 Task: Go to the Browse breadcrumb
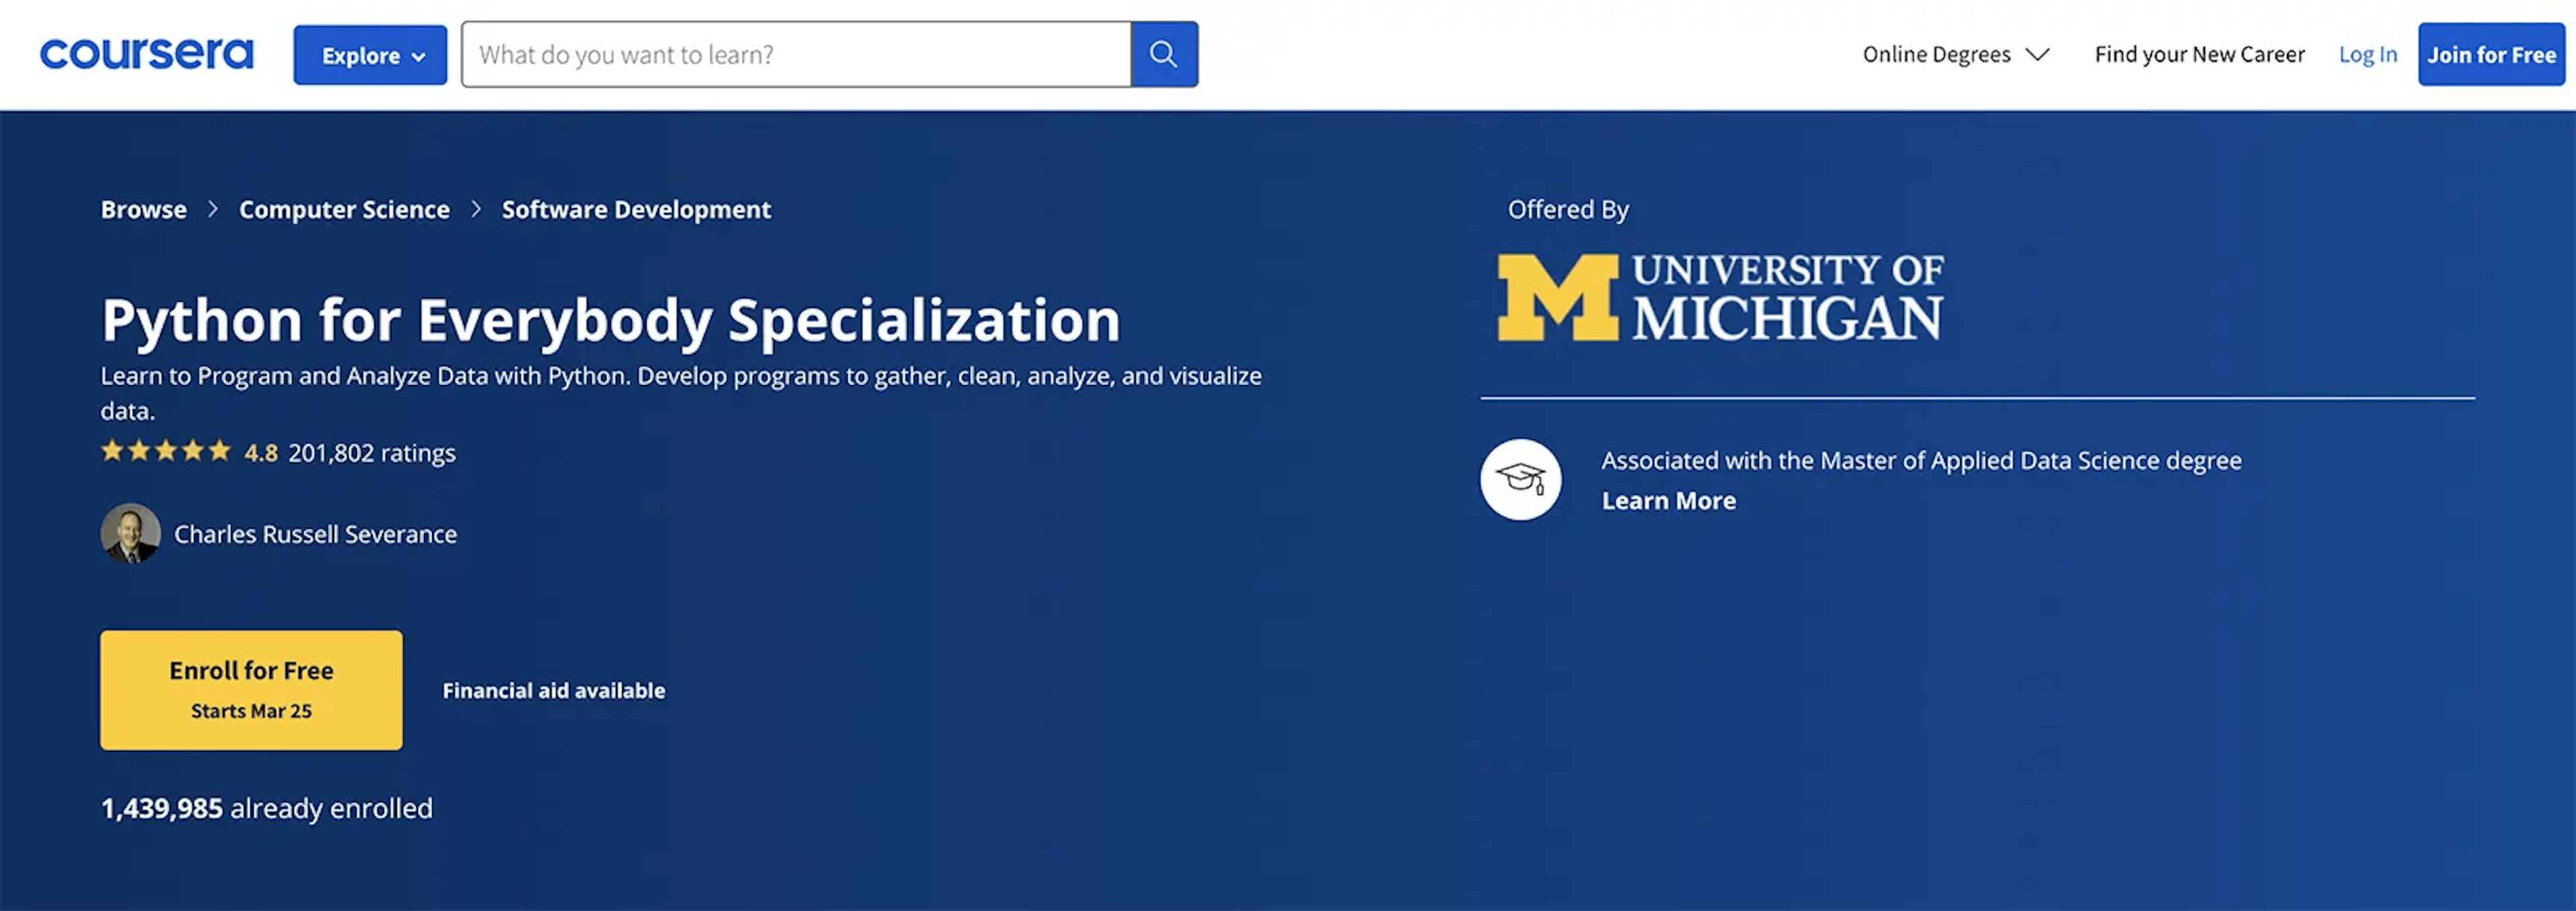(x=144, y=209)
